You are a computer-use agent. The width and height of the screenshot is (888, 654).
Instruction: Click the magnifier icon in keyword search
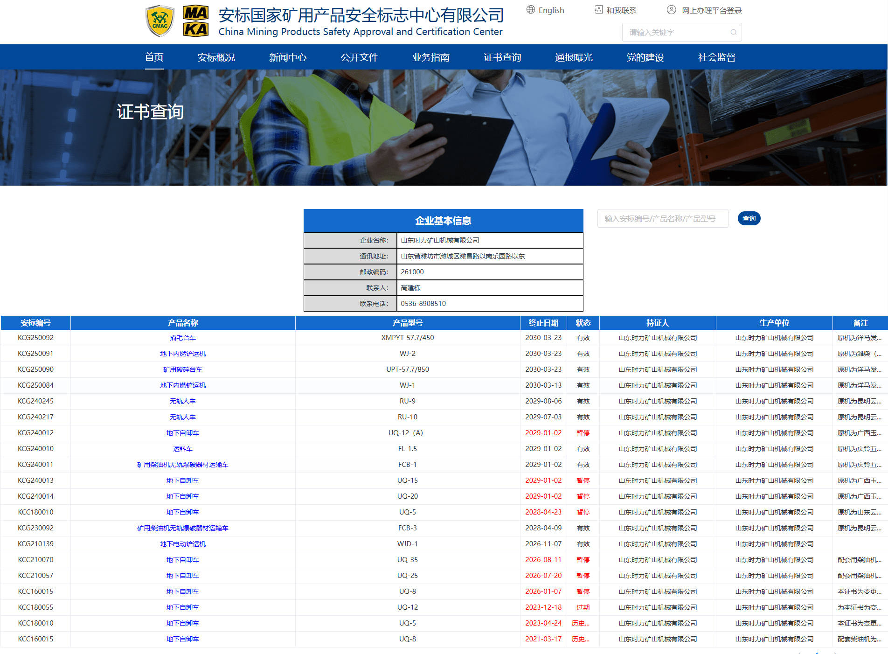click(x=733, y=32)
